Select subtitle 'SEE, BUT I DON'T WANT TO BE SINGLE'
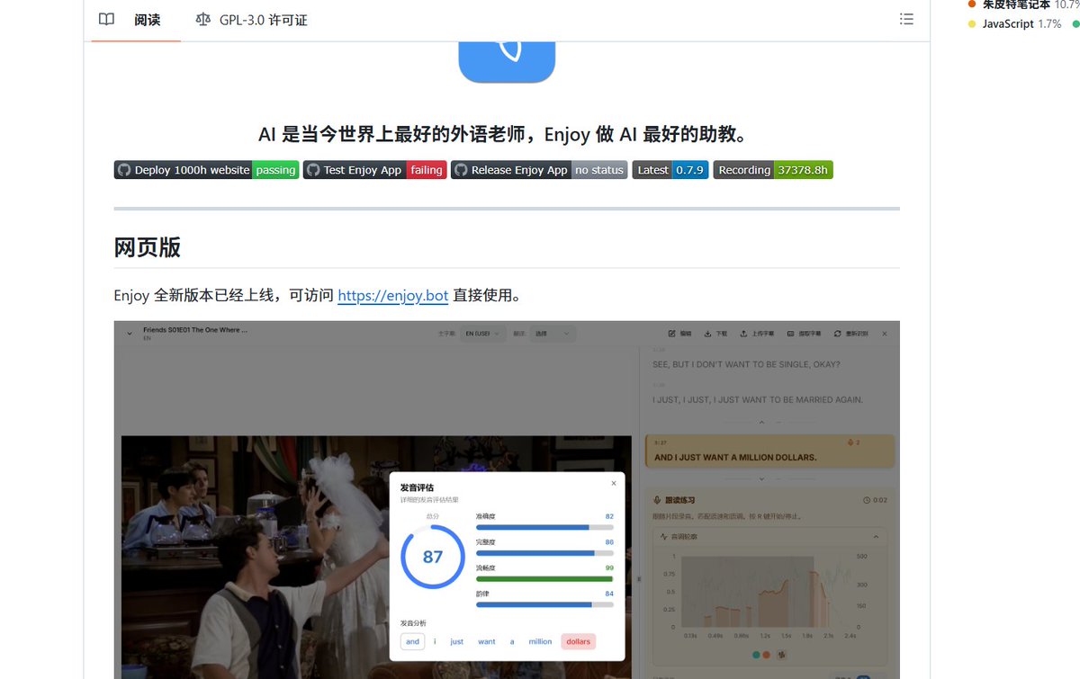The image size is (1080, 679). click(x=746, y=365)
